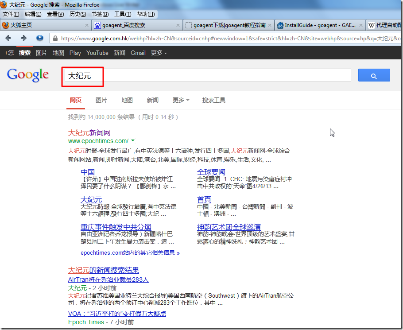The image size is (403, 330).
Task: Close the goagent下载 tutorial tab
Action: click(x=270, y=25)
